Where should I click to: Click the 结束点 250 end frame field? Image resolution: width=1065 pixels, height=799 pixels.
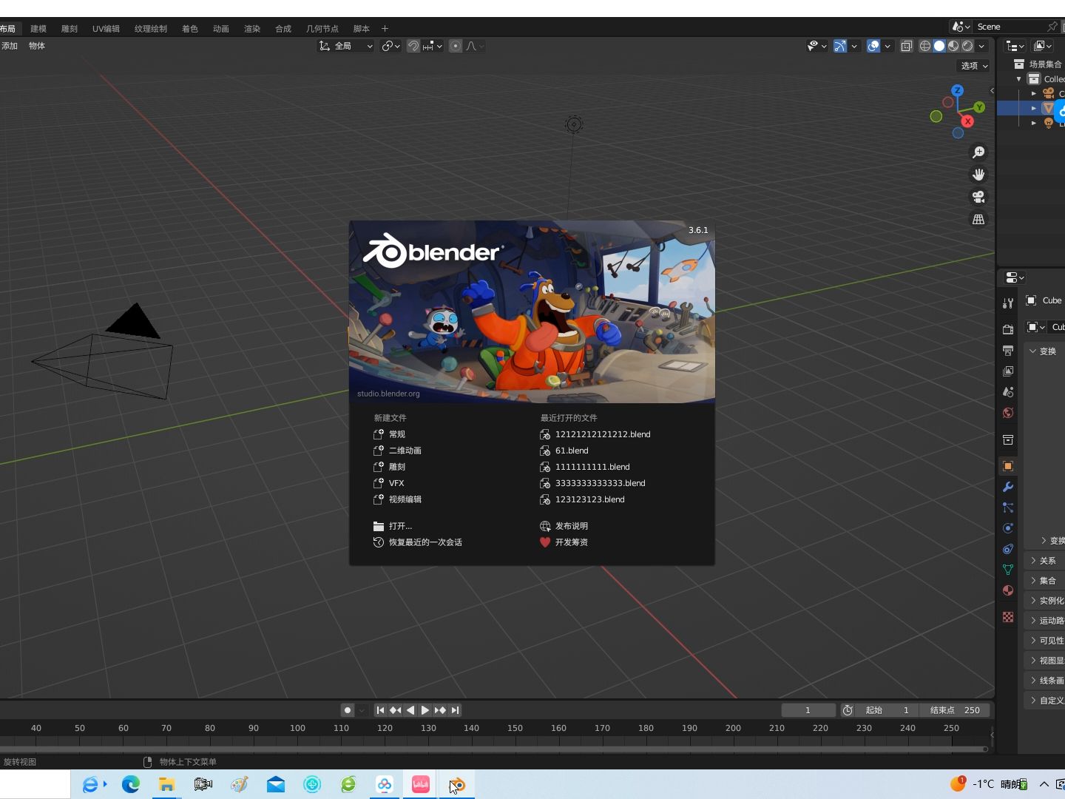pyautogui.click(x=954, y=710)
